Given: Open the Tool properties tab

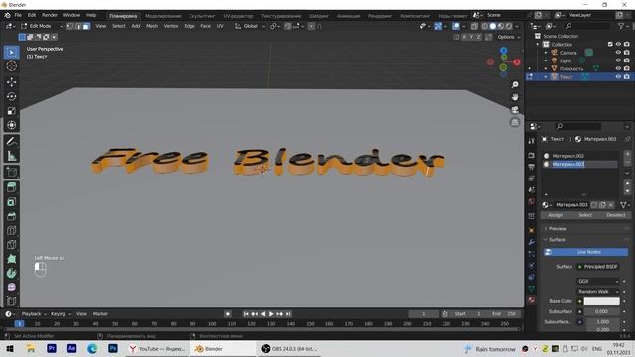Looking at the screenshot, I should pos(532,141).
